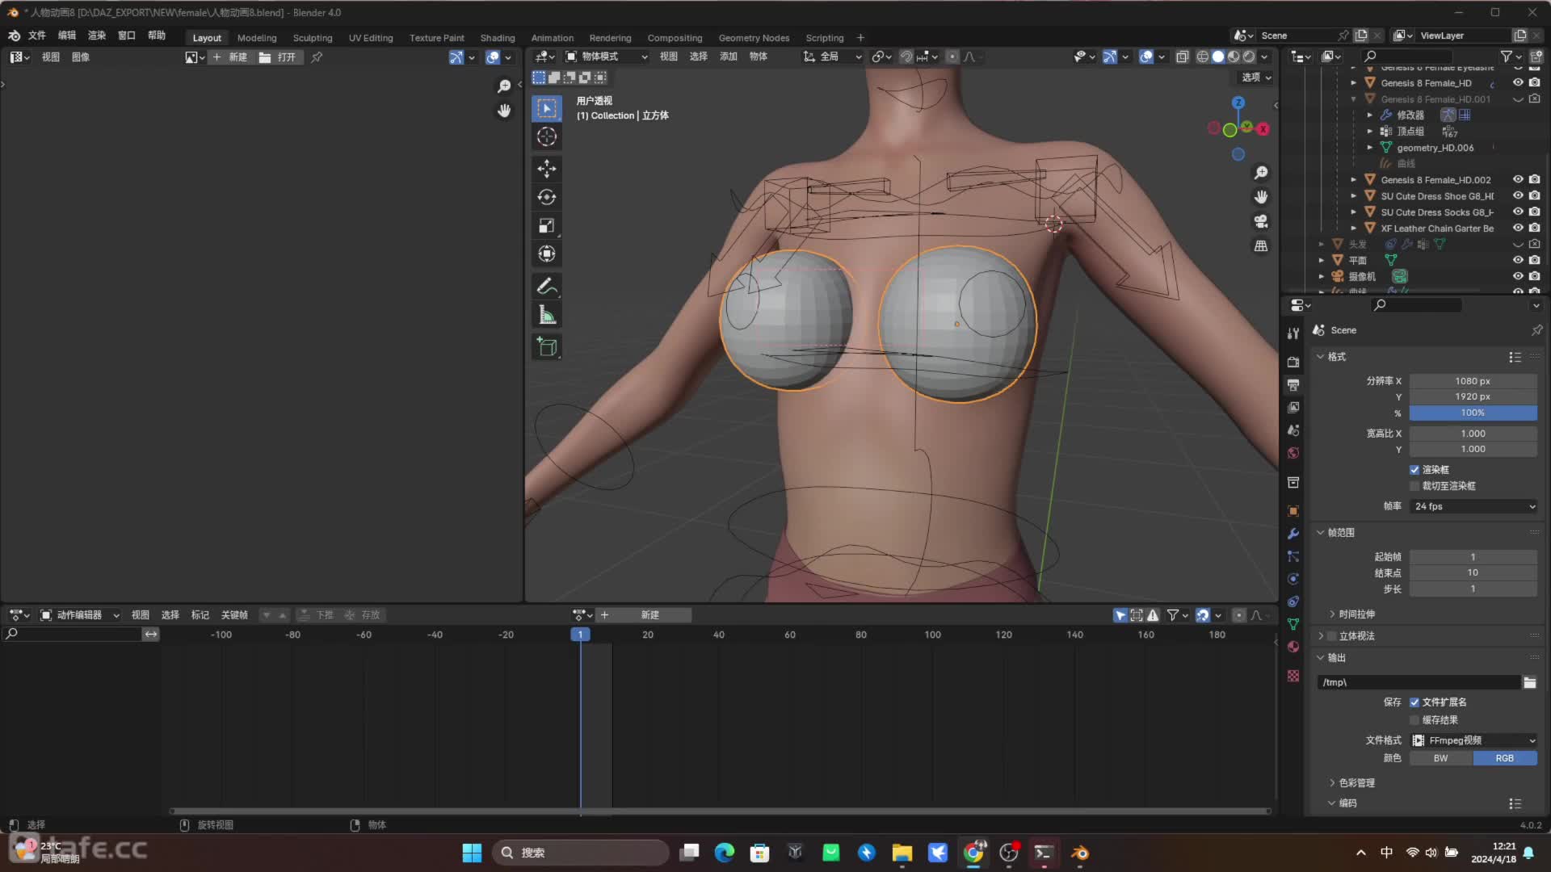Toggle the 文件扩展名 checkbox
The image size is (1551, 872).
(x=1414, y=702)
